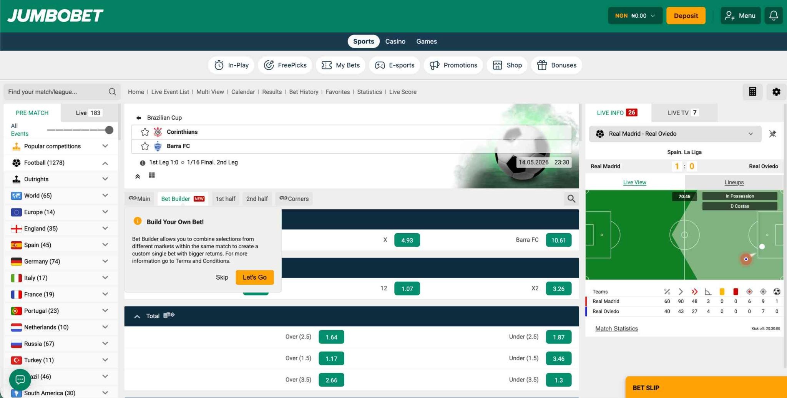Screen dimensions: 787x398
Task: Switch to PRE-MATCH tab
Action: click(32, 113)
